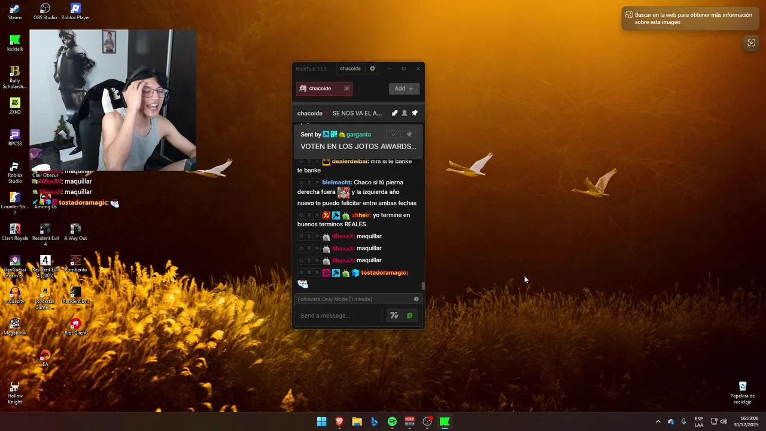The image size is (766, 431).
Task: Click the username dealerdeibai in chat
Action: [350, 161]
